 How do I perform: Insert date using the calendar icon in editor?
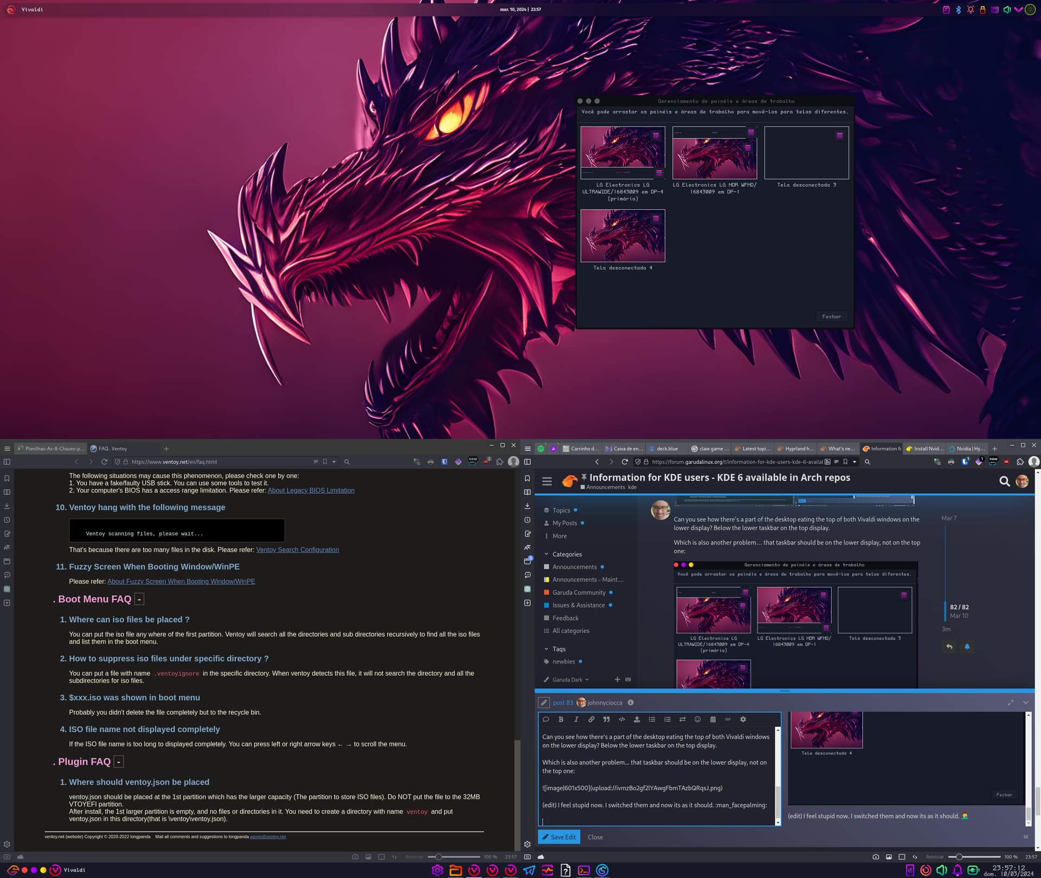click(713, 719)
